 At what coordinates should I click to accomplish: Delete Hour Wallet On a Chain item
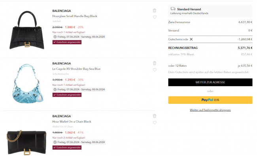(155, 116)
